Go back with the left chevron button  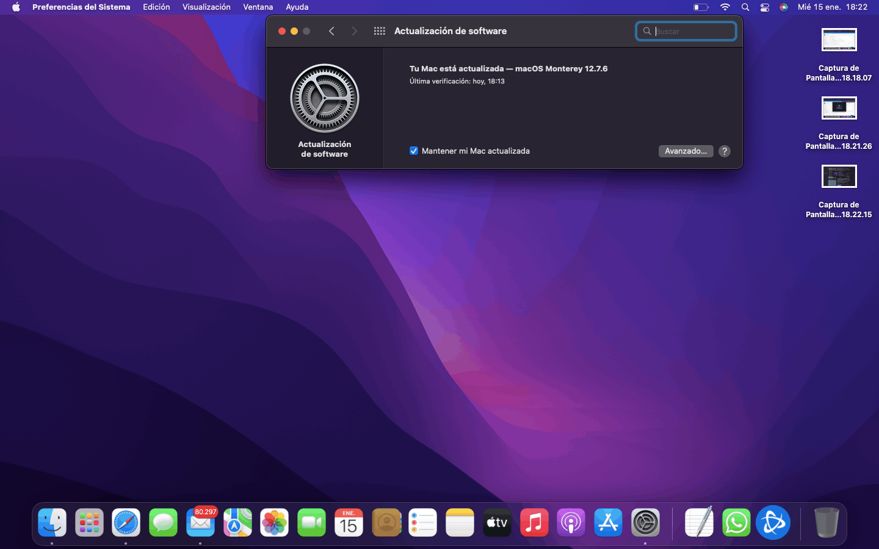[331, 31]
